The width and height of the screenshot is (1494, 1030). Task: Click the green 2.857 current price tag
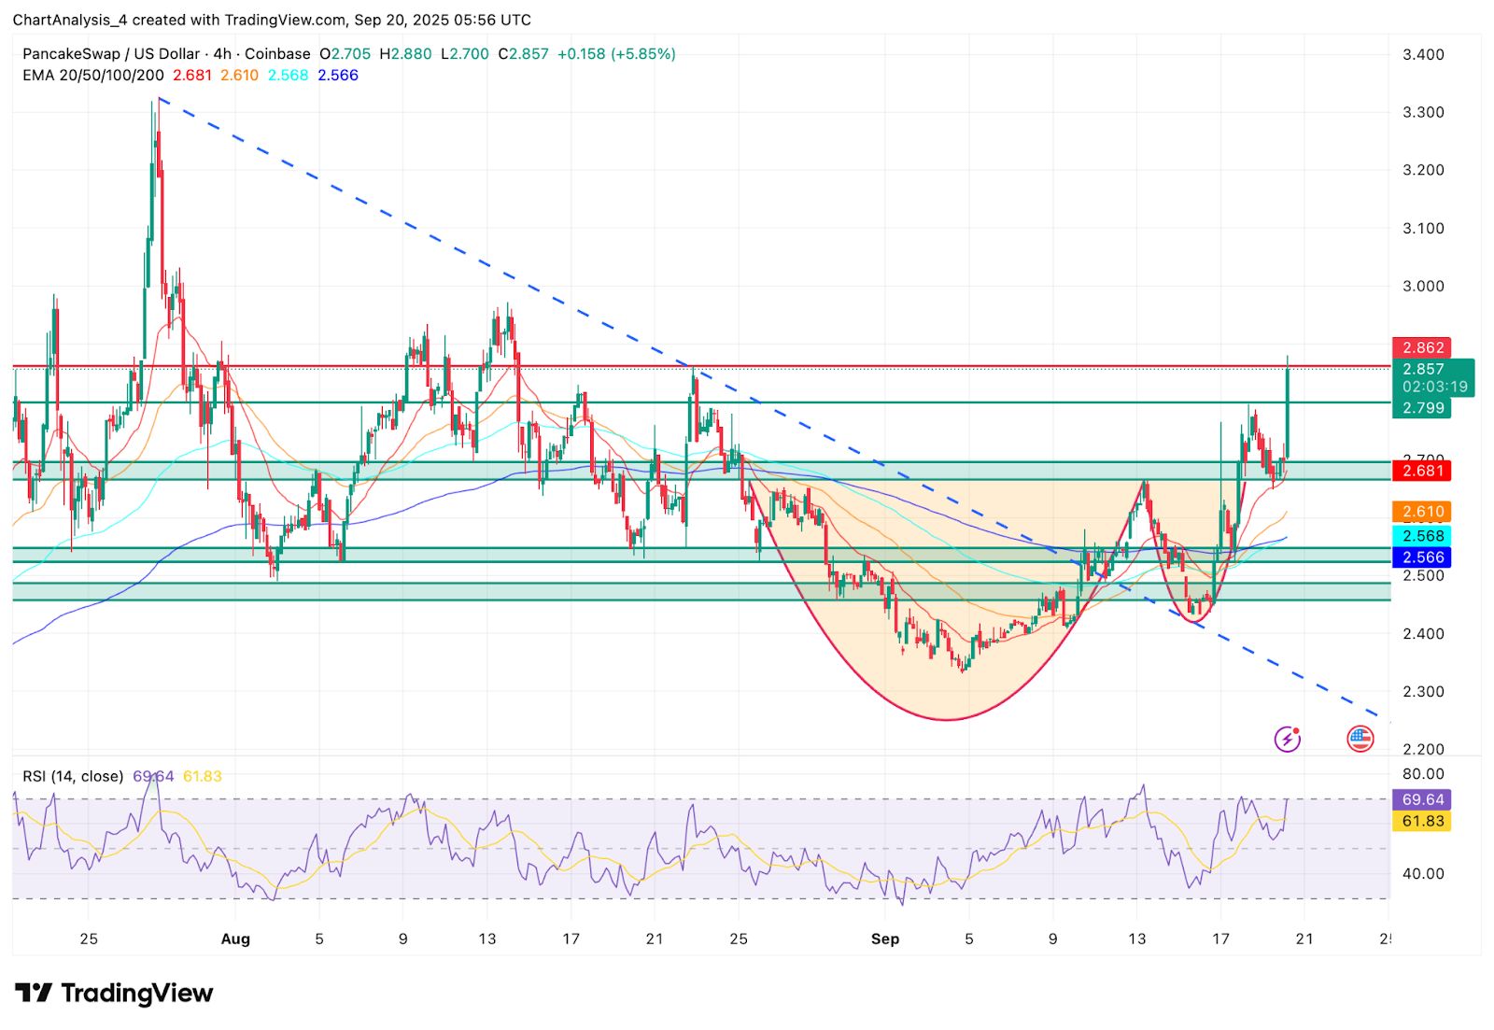click(x=1423, y=370)
